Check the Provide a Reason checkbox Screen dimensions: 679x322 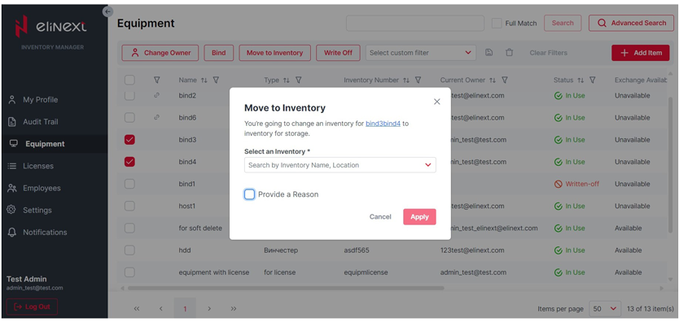(x=249, y=194)
